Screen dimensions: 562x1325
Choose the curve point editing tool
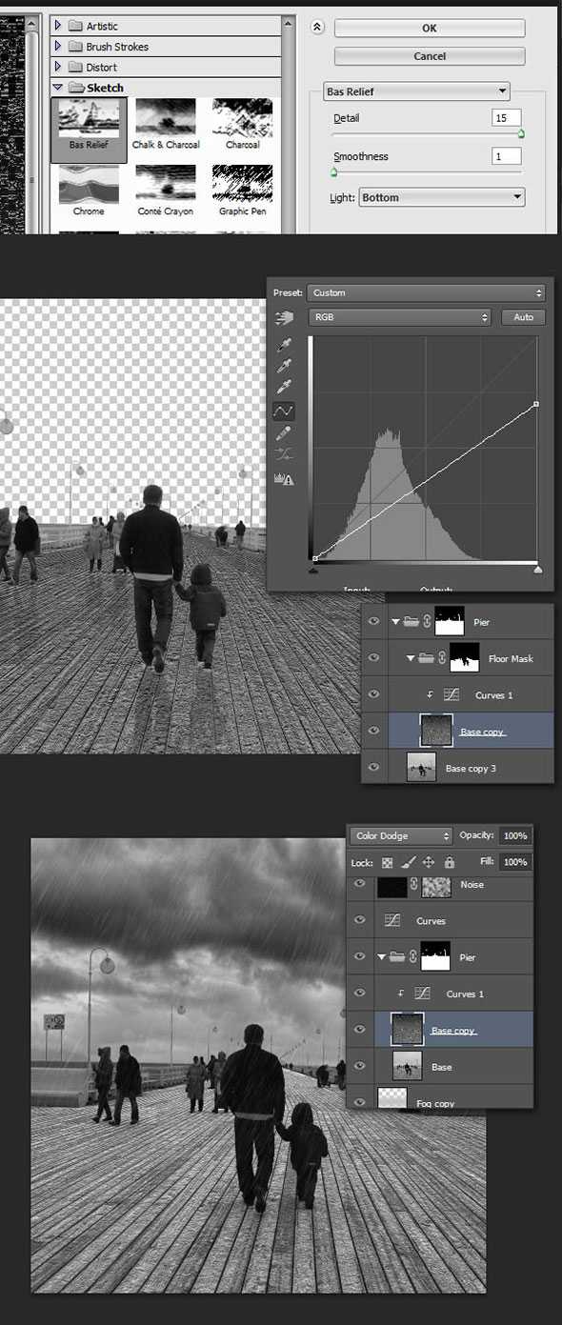pos(283,411)
